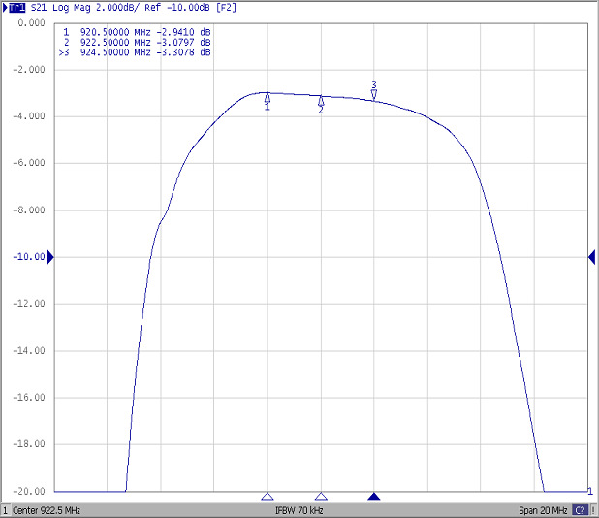Click filled marker 3 indicator on frequency axis
This screenshot has height=518, width=599.
(x=374, y=497)
